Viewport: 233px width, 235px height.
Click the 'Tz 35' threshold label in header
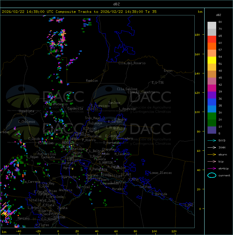pos(151,12)
